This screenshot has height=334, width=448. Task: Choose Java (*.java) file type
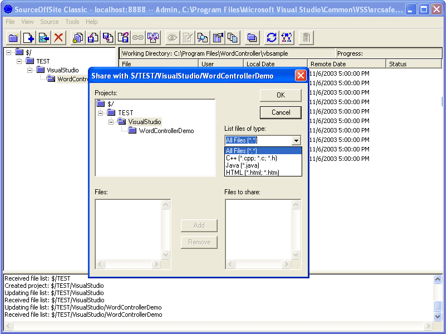[263, 165]
